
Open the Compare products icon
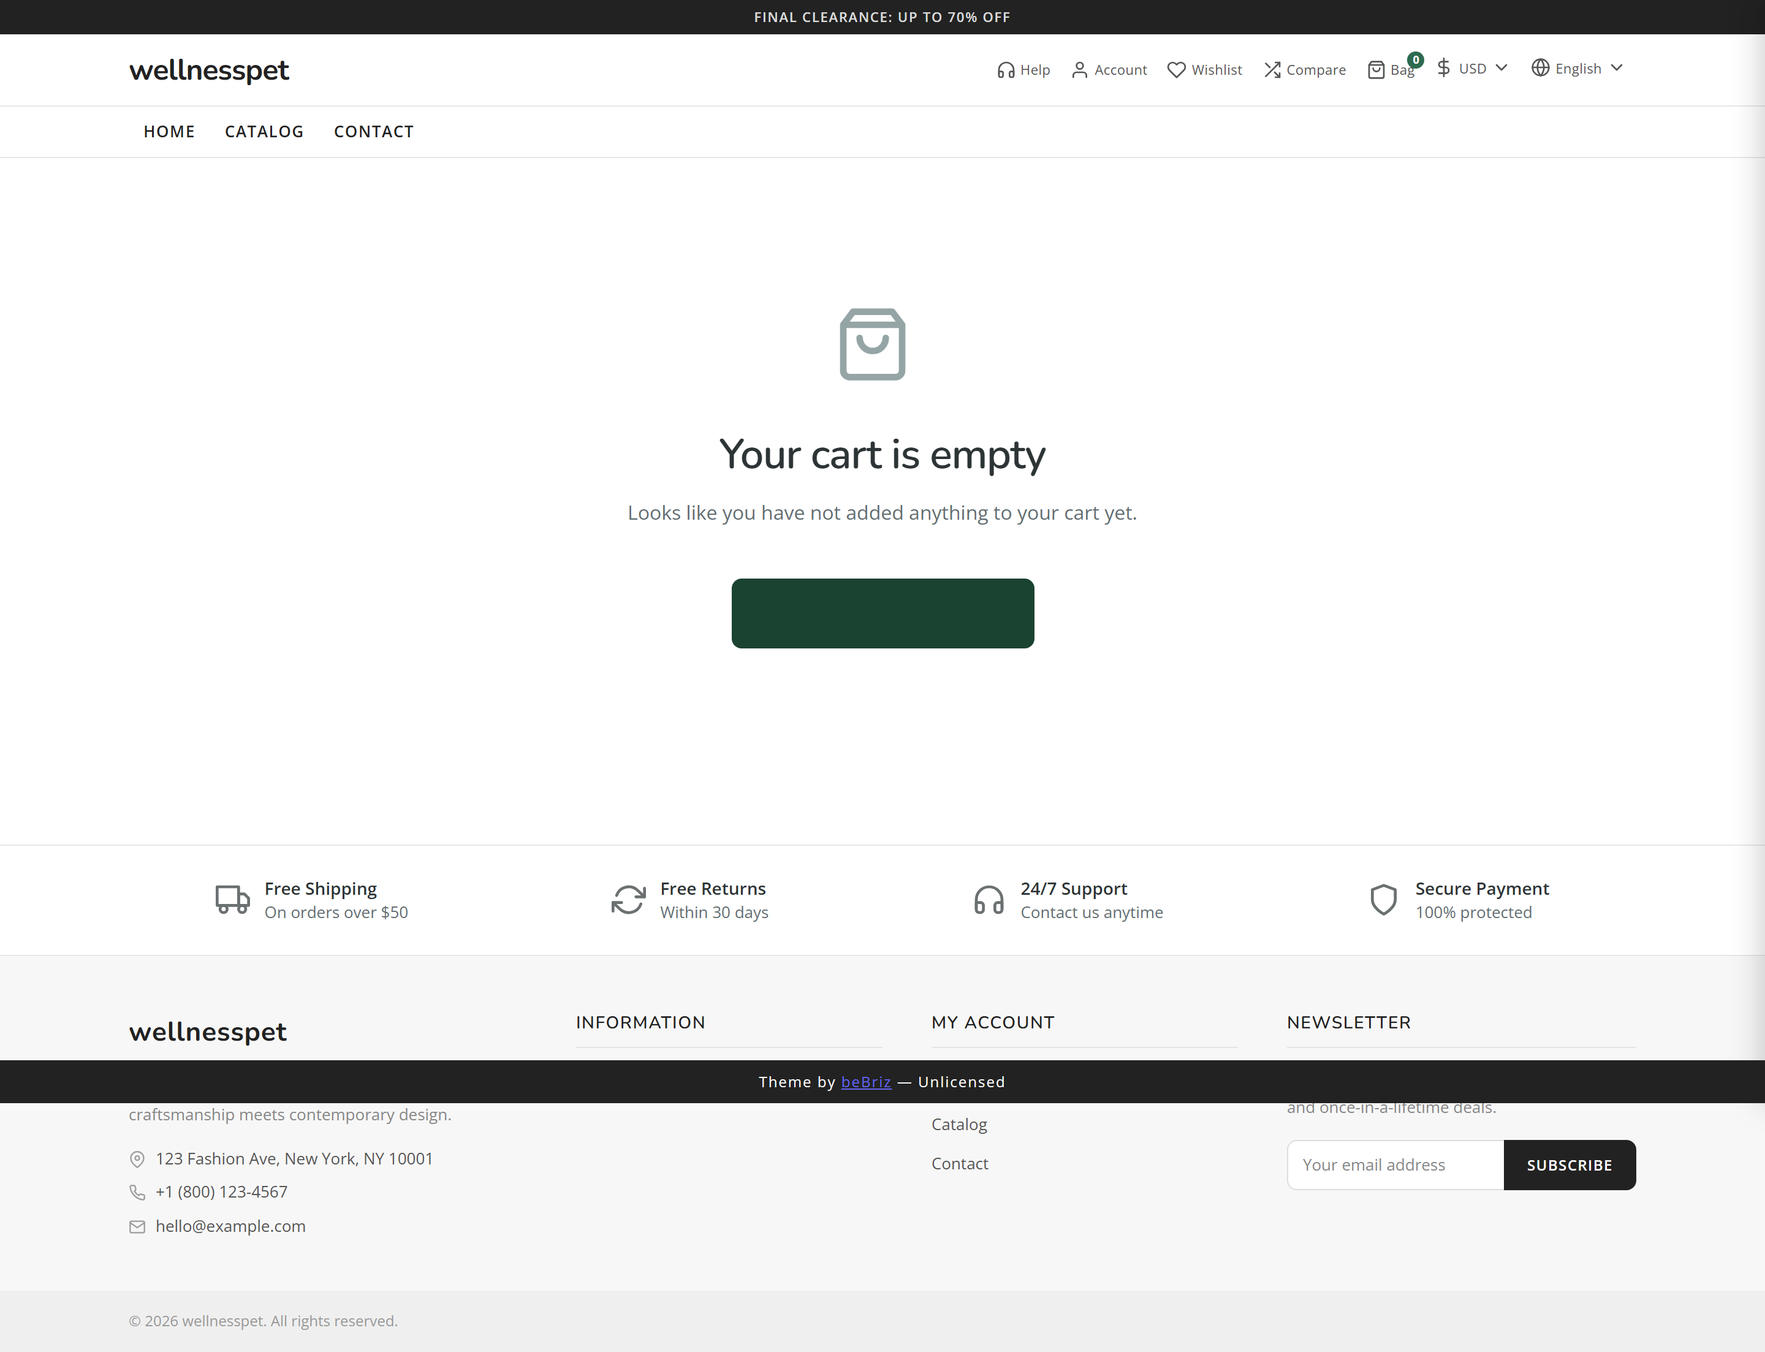(x=1272, y=70)
